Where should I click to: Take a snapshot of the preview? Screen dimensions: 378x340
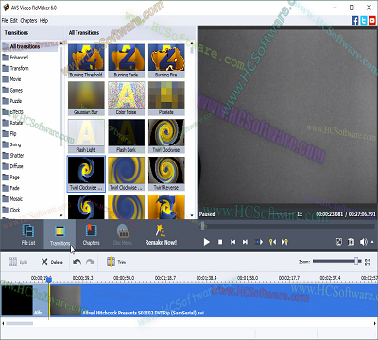point(351,242)
